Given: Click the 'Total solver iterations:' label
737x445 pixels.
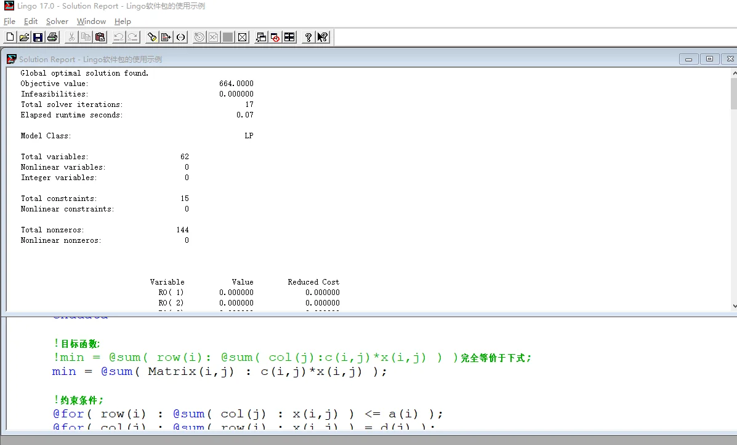Looking at the screenshot, I should point(71,104).
